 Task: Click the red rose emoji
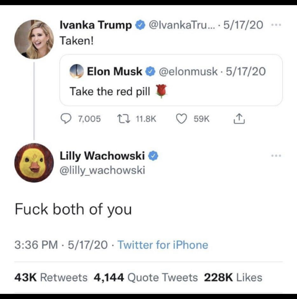160,92
